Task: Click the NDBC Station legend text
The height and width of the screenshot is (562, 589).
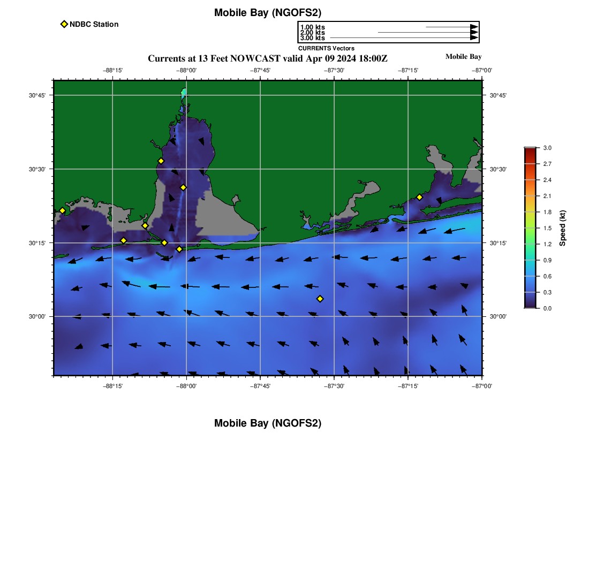Action: (94, 24)
